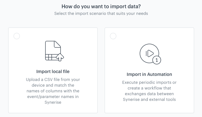This screenshot has width=202, height=117.
Task: Click the 'Import local file' title
Action: (53, 71)
